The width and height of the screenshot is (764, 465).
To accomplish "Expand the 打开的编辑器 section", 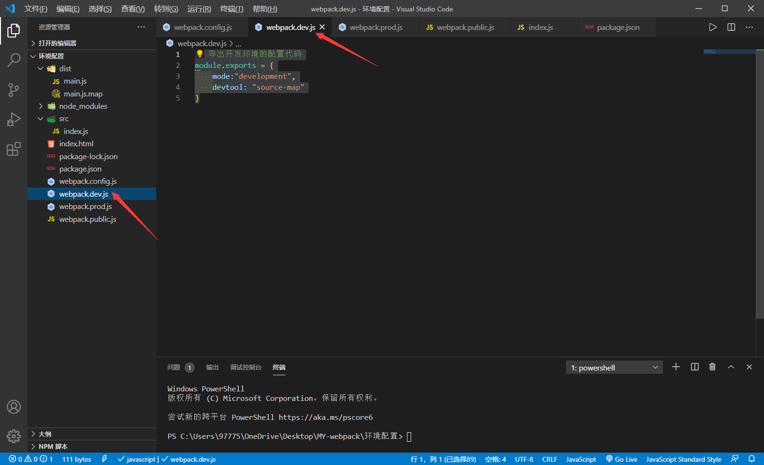I will coord(92,43).
